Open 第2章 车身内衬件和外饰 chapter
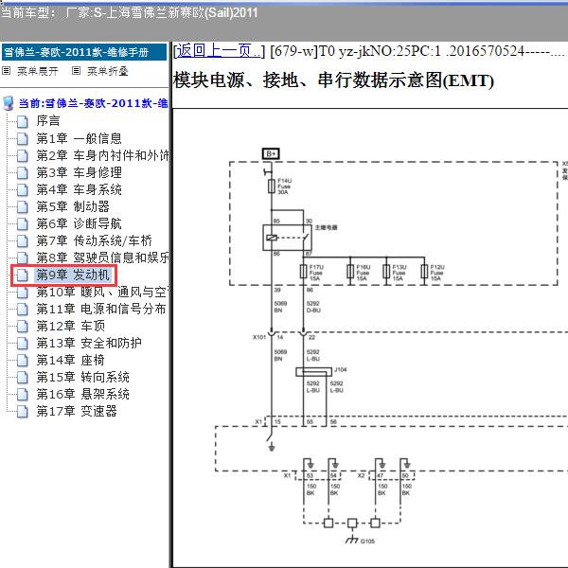 (102, 155)
